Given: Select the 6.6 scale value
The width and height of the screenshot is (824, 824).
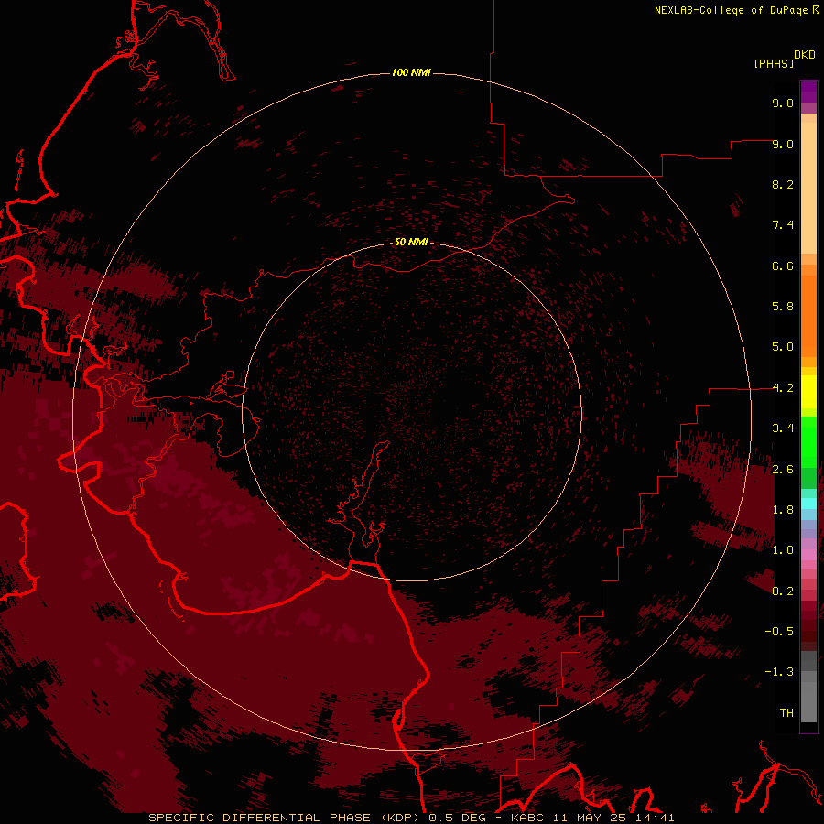Looking at the screenshot, I should 783,266.
